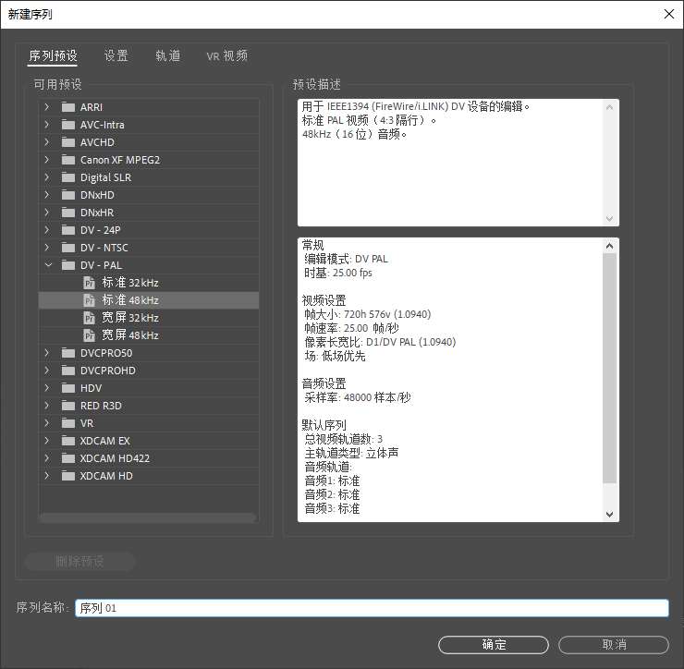
Task: Cancel with the 取消 button
Action: pos(614,645)
